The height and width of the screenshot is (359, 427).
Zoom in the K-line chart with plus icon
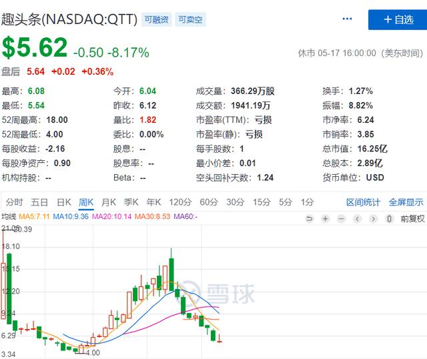pos(325,219)
